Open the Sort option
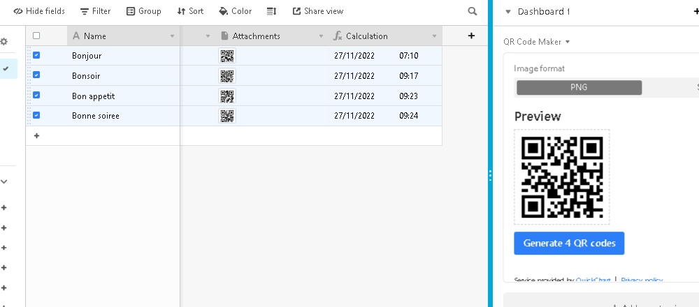 190,11
